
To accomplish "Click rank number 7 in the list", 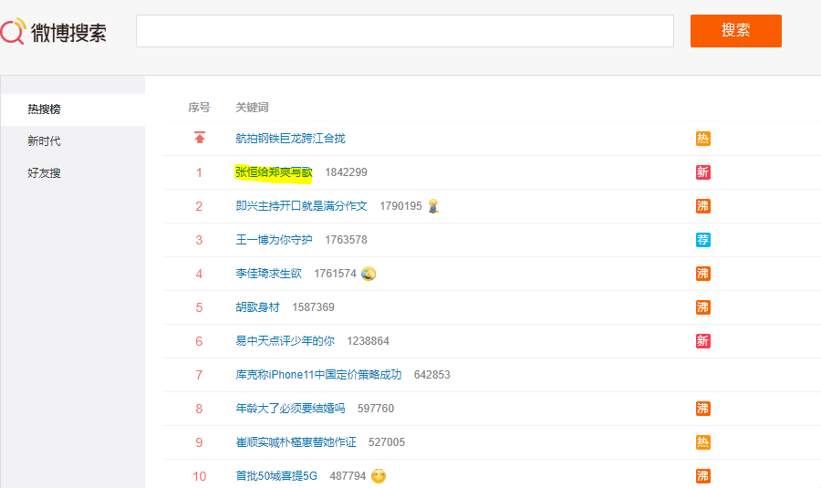I will click(199, 376).
